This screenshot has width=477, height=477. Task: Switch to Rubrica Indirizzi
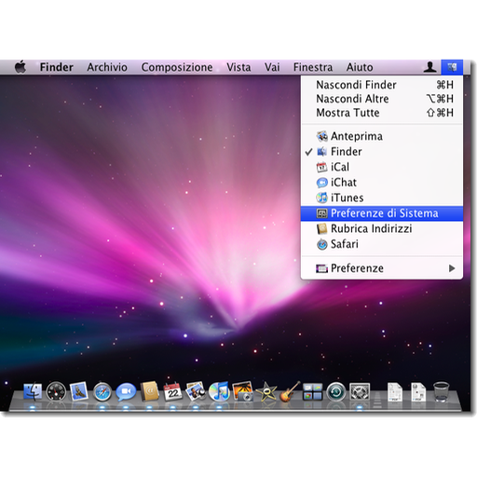(x=382, y=228)
